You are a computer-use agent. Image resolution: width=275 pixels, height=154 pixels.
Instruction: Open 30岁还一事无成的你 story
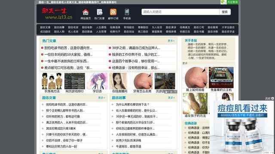137,116
